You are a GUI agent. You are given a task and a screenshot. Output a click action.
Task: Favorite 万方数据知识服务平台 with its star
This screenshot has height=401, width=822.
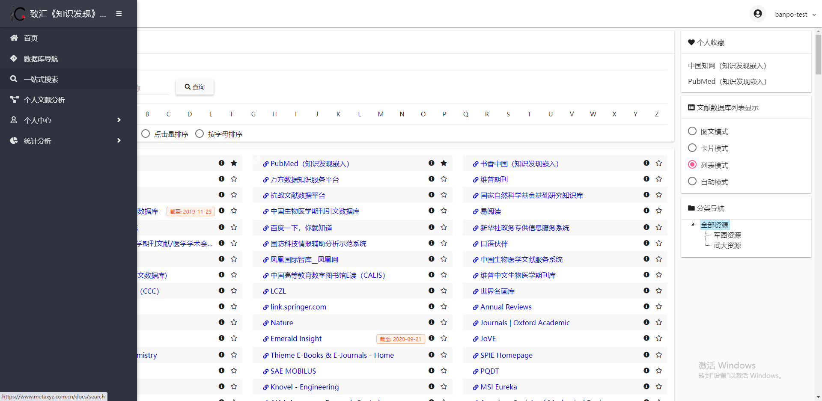tap(444, 179)
